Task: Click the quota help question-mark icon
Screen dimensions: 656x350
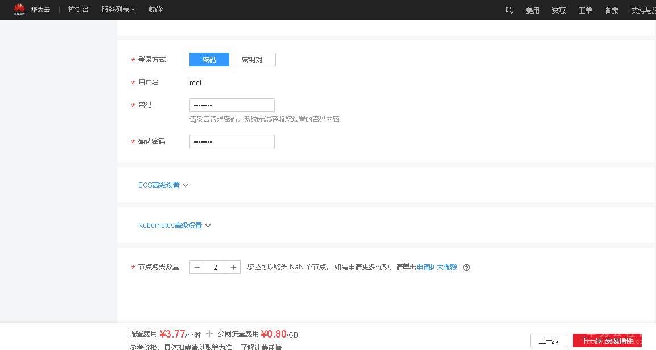Action: click(467, 268)
